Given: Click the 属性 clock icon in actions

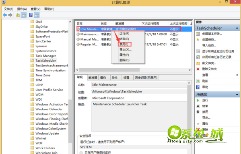Looking at the screenshot, I should (198, 124).
